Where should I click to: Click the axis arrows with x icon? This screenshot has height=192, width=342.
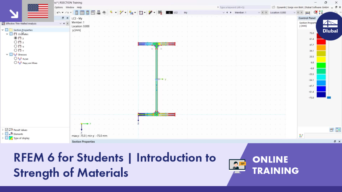(x=321, y=12)
